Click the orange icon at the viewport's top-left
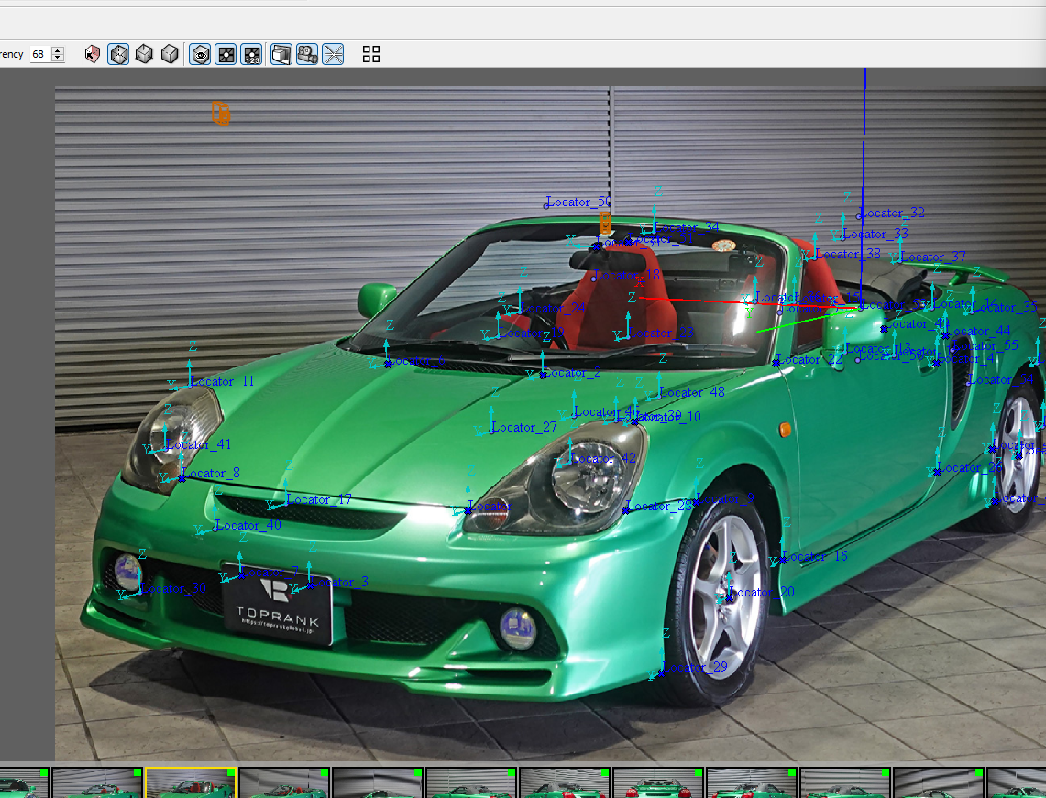 pyautogui.click(x=220, y=113)
